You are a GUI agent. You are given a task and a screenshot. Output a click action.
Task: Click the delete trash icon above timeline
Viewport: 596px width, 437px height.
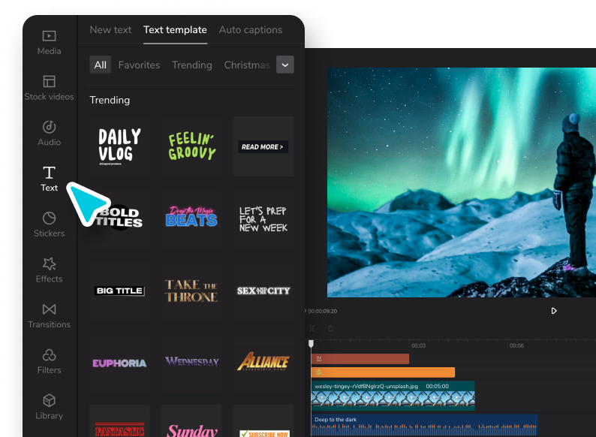pos(331,328)
